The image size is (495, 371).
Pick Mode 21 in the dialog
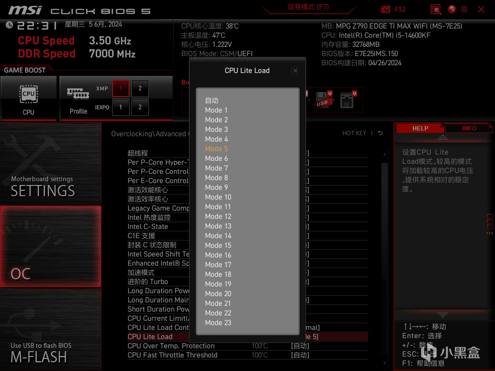click(x=218, y=303)
